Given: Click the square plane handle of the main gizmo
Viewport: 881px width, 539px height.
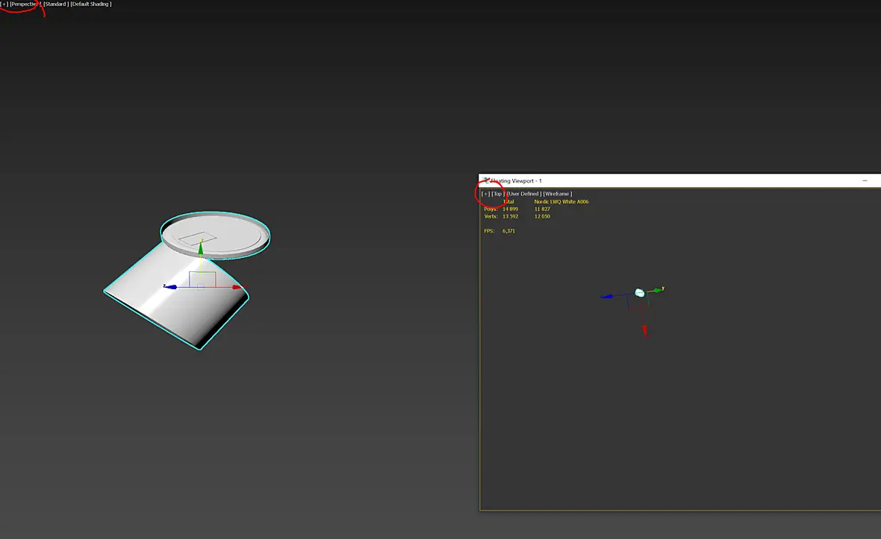Looking at the screenshot, I should tap(202, 280).
